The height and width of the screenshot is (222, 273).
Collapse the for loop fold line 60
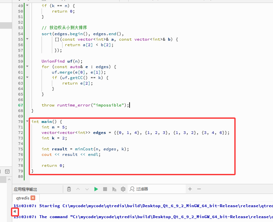(x=27, y=66)
